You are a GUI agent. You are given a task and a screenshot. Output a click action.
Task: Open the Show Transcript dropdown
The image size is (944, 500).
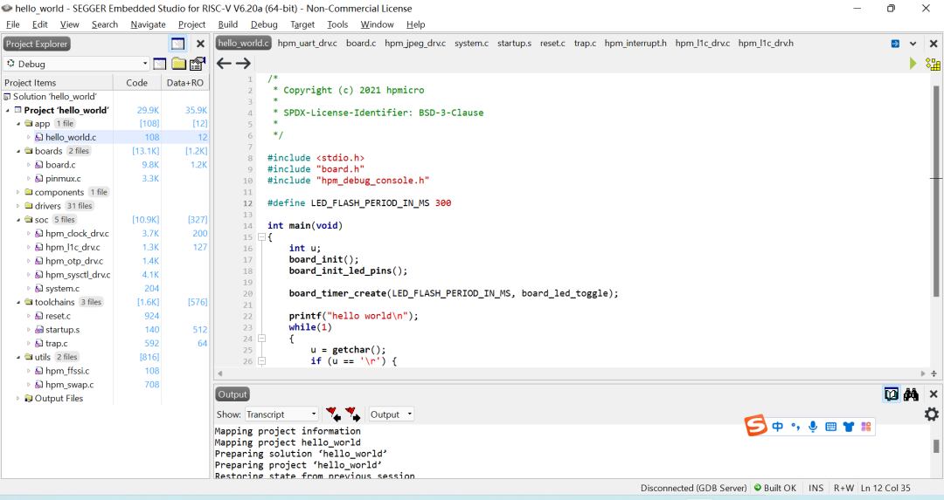pyautogui.click(x=281, y=414)
